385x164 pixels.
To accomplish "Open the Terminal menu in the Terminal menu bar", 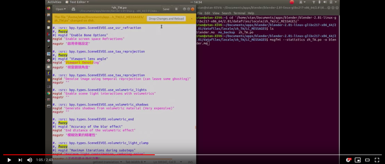I will pyautogui.click(x=239, y=13).
